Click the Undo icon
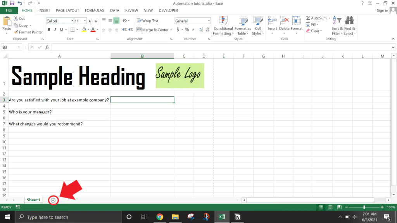Screen dimensions: 397x223 coord(19,3)
